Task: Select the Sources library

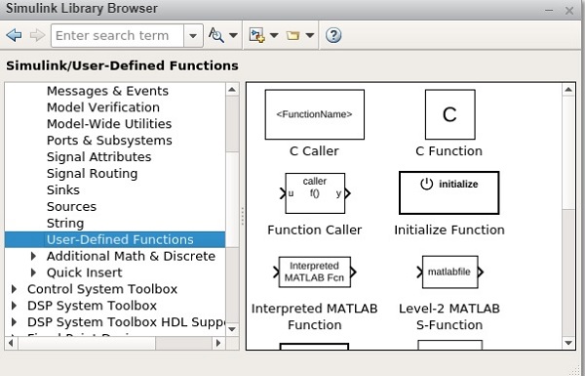Action: (71, 206)
